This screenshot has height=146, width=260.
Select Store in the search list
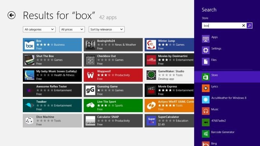pos(227,77)
